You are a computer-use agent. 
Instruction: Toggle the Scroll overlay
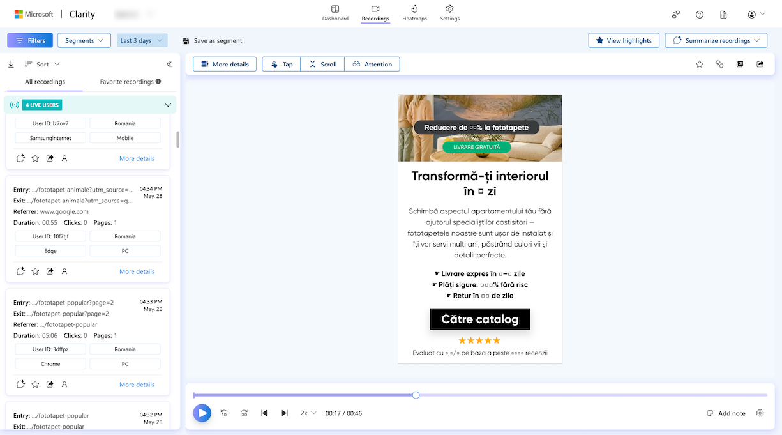click(x=322, y=64)
